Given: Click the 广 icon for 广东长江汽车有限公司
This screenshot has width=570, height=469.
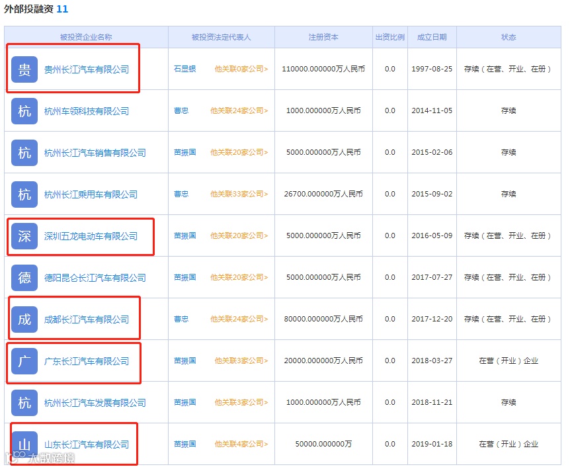Looking at the screenshot, I should pos(24,361).
